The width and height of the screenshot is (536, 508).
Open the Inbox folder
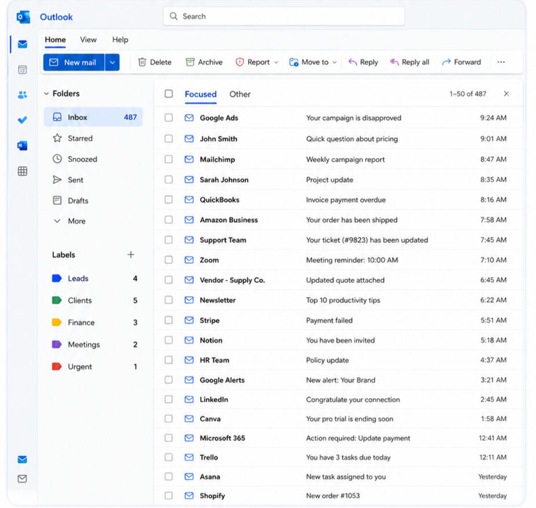tap(93, 117)
